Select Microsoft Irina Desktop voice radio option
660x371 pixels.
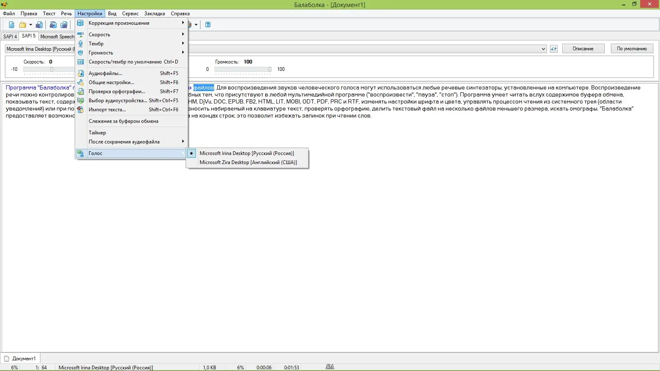point(247,153)
